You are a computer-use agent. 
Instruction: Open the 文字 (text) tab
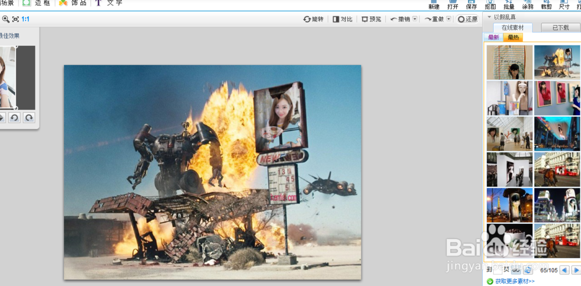109,3
